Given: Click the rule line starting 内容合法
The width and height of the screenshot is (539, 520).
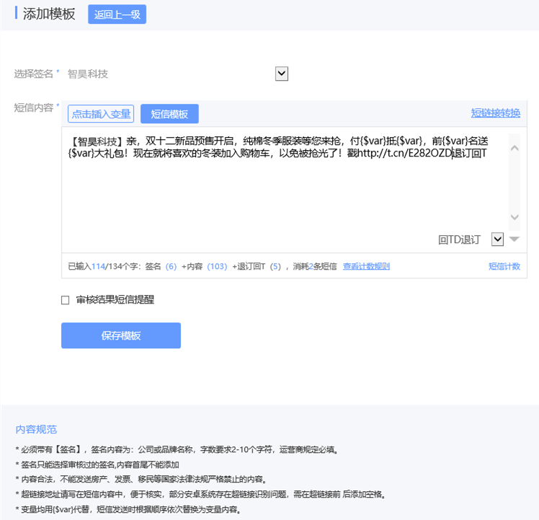Looking at the screenshot, I should coord(141,479).
